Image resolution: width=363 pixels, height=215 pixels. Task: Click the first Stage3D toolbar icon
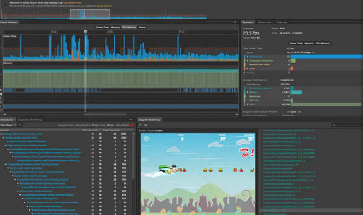[x=140, y=125]
